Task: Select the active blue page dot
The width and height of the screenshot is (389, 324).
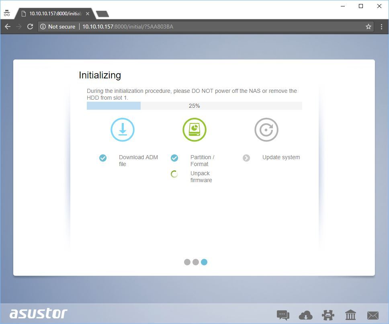Action: pyautogui.click(x=204, y=262)
